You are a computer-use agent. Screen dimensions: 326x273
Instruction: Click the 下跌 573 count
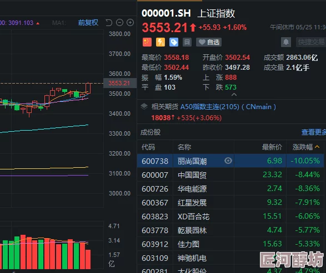(x=231, y=87)
